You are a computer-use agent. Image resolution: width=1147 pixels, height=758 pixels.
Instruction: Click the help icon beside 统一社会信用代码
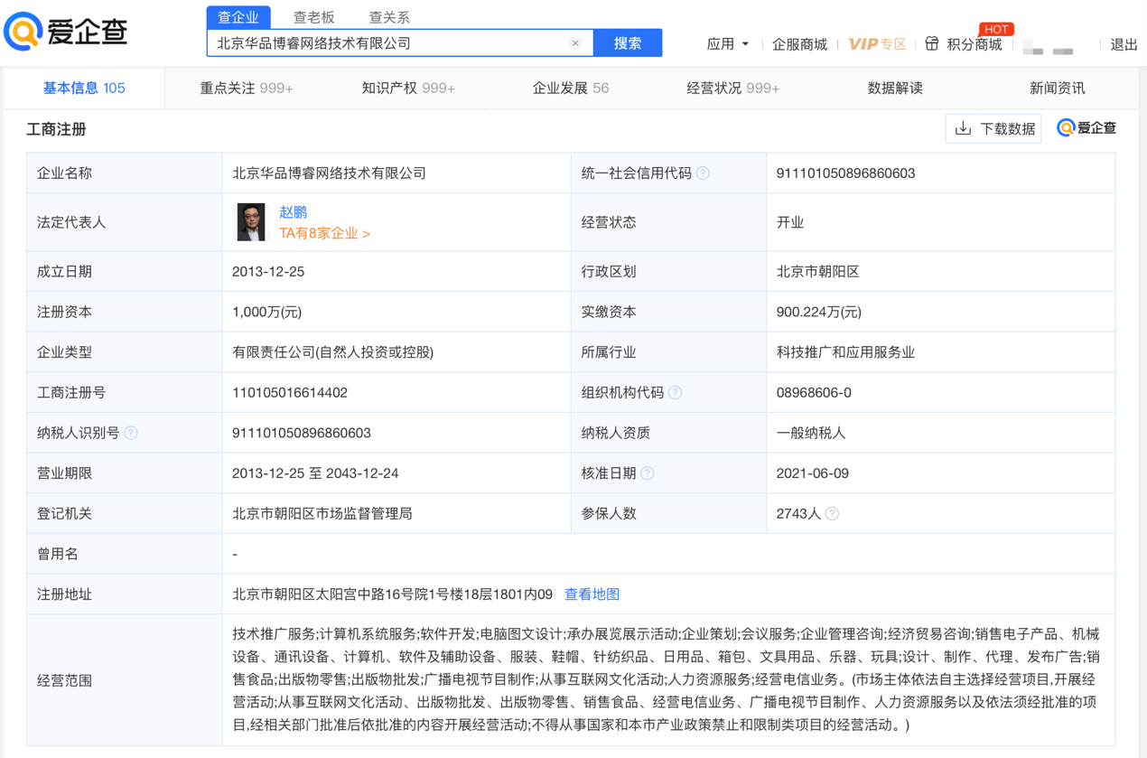coord(703,173)
